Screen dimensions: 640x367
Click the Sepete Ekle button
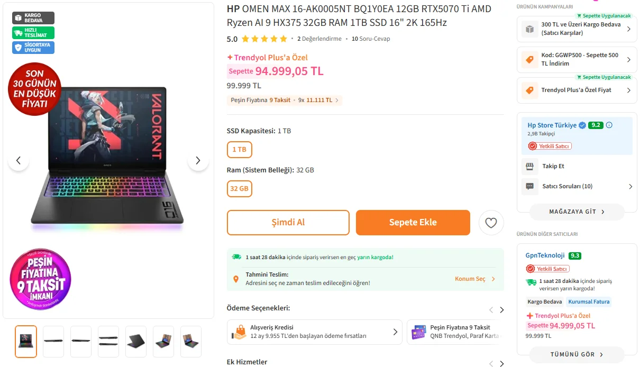tap(413, 223)
